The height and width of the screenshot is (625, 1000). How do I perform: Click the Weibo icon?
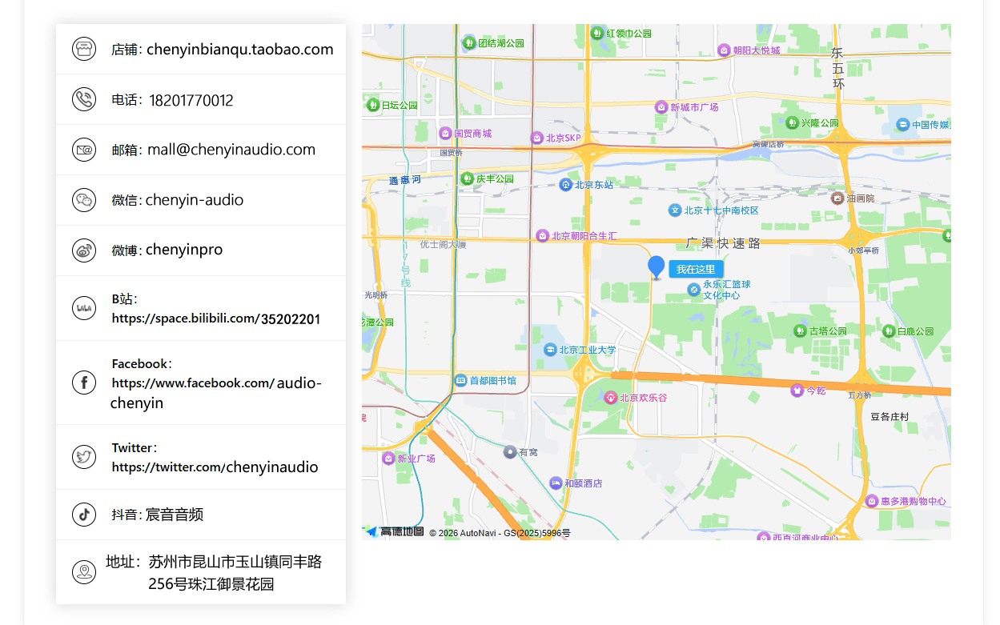pyautogui.click(x=84, y=250)
